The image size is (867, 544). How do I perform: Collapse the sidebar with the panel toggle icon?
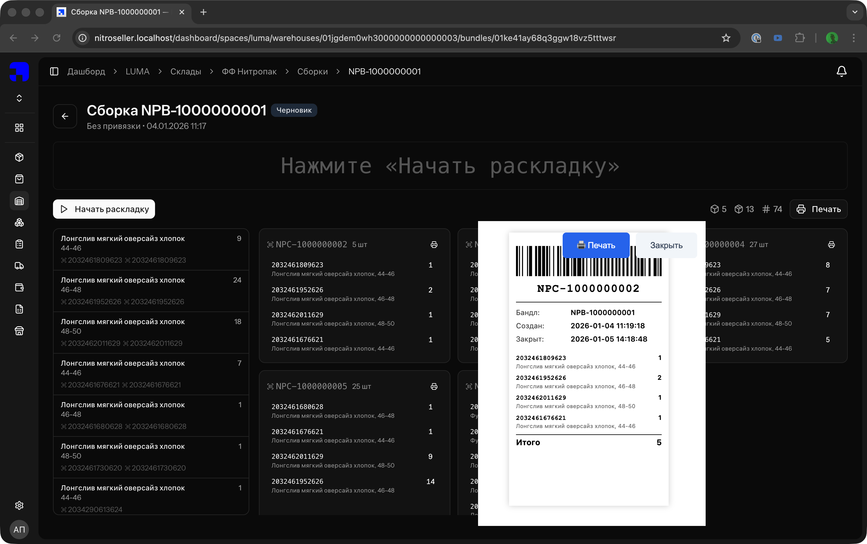tap(54, 71)
